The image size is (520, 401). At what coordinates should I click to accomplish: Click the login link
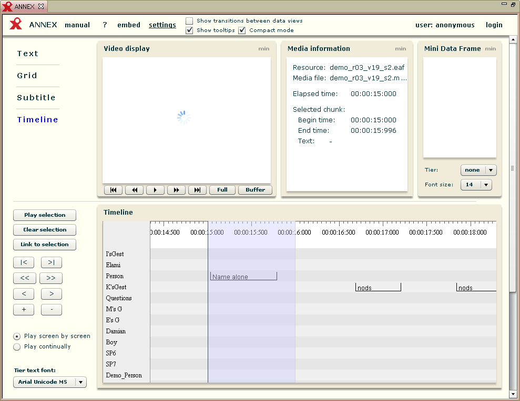pyautogui.click(x=494, y=25)
